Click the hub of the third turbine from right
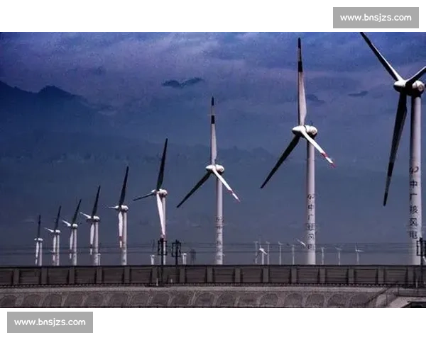 [215, 169]
